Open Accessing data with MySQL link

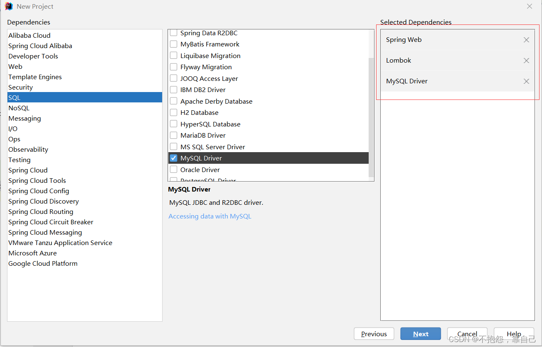(210, 216)
